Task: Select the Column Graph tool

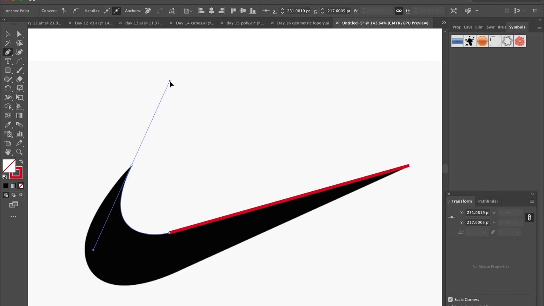Action: (19, 134)
